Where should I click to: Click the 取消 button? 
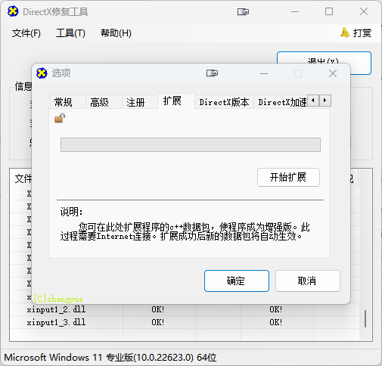pos(308,281)
